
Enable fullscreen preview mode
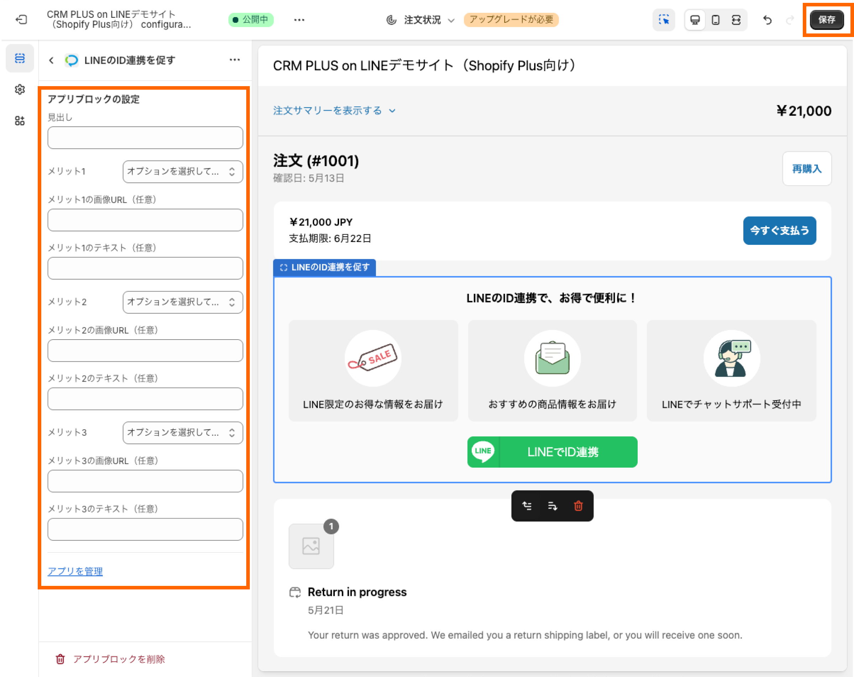[x=736, y=20]
